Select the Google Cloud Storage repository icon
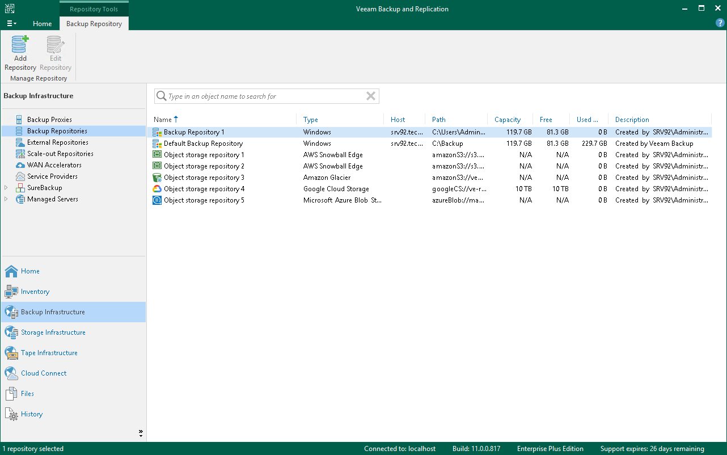The width and height of the screenshot is (727, 455). point(157,189)
